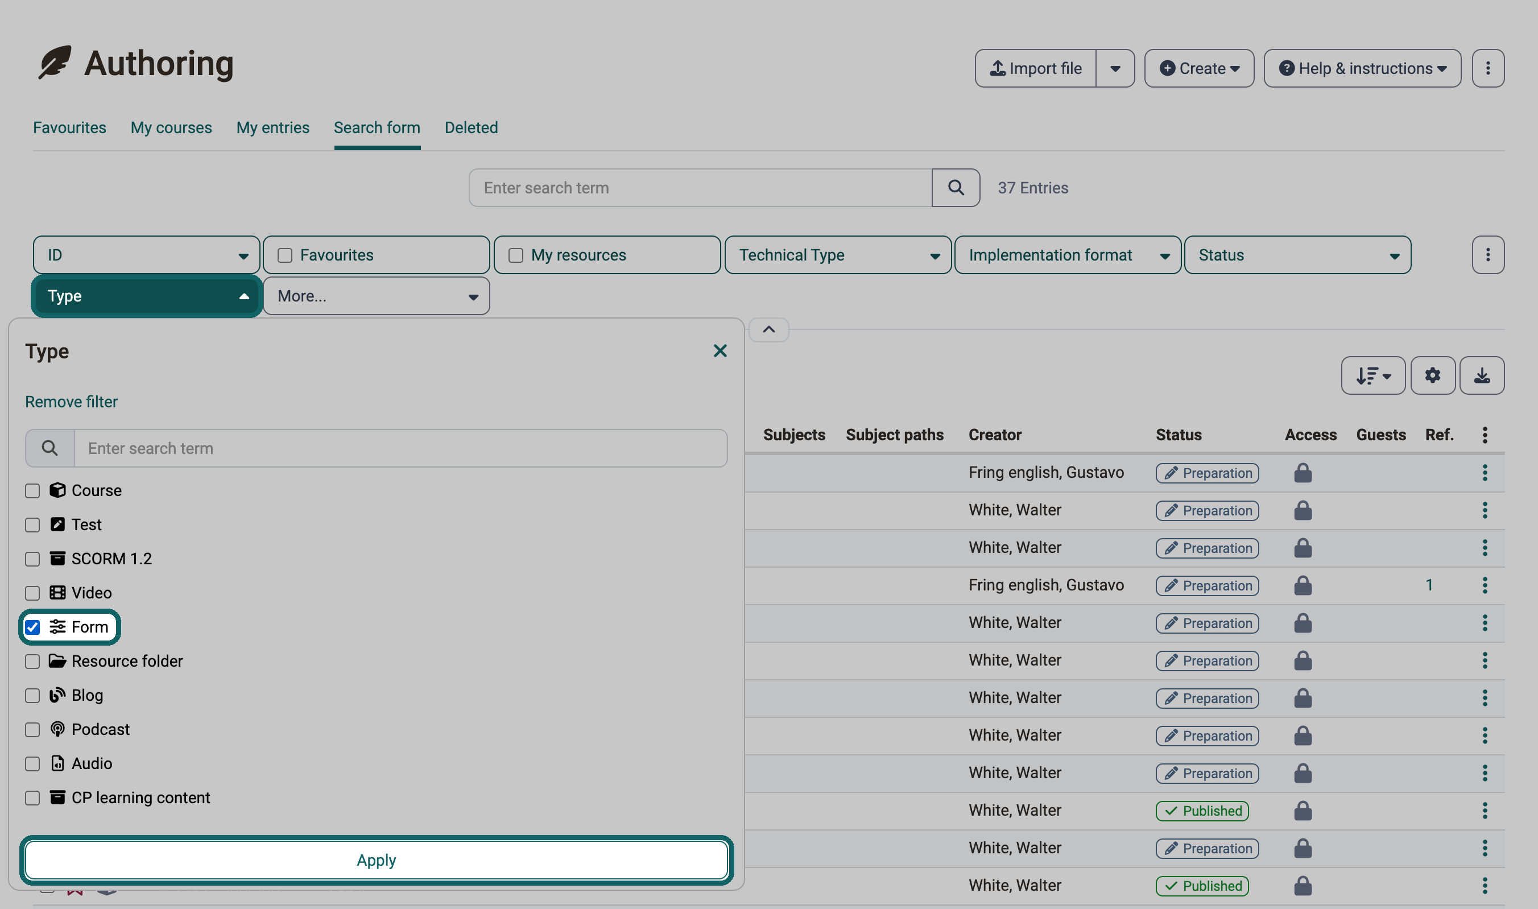Open the Status filter dropdown
1538x909 pixels.
pos(1297,255)
